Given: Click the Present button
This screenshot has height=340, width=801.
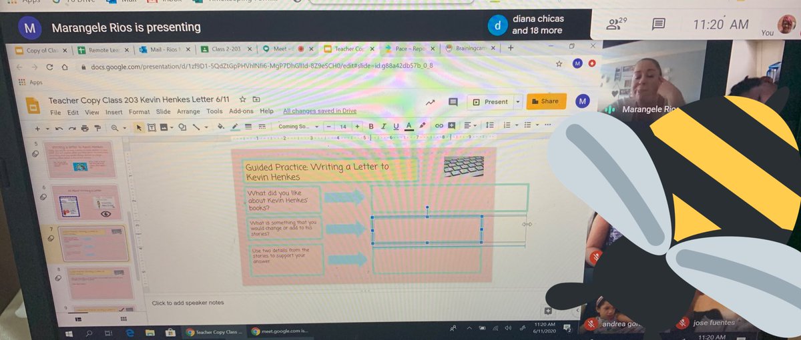Looking at the screenshot, I should click(x=491, y=102).
